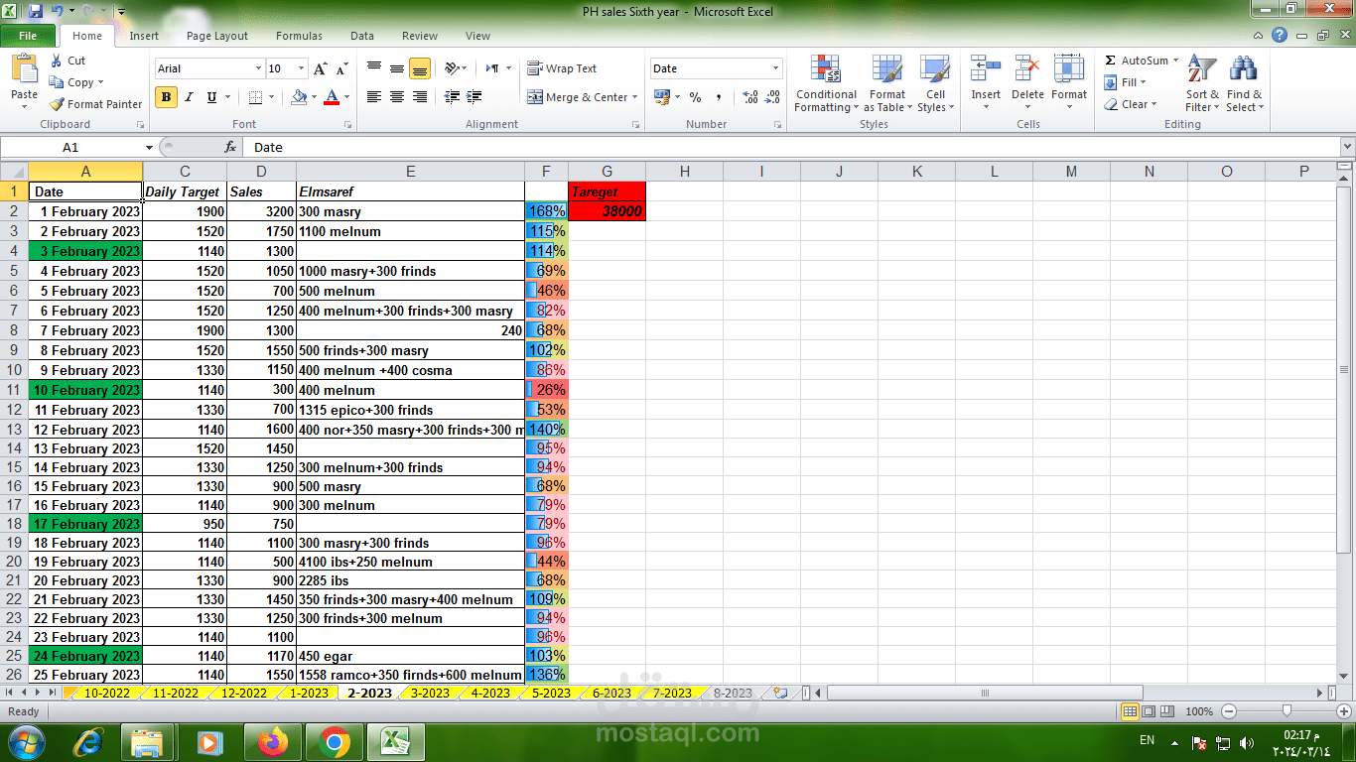Toggle Italic formatting
This screenshot has height=762, width=1356.
[189, 97]
